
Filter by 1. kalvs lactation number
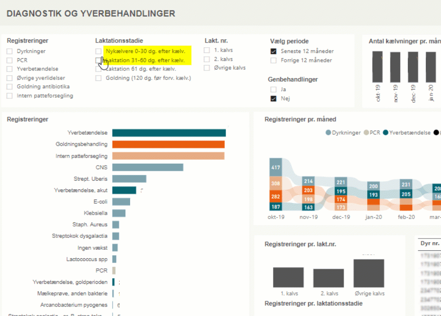coord(207,50)
